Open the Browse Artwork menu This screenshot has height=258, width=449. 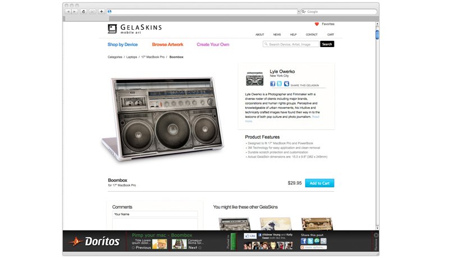(x=167, y=45)
